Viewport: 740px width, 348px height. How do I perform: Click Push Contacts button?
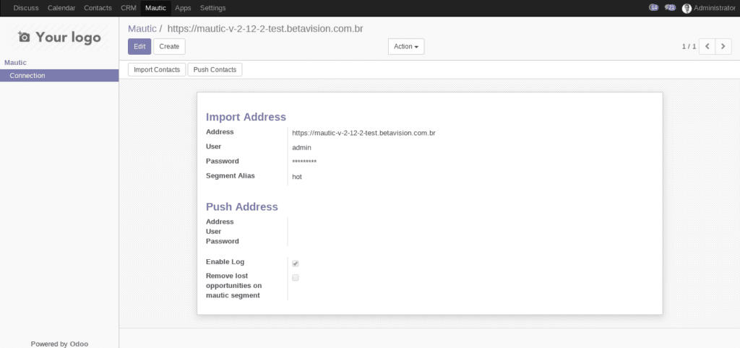215,70
